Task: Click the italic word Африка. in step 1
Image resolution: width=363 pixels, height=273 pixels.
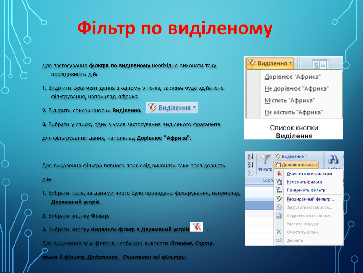Action: (128, 96)
